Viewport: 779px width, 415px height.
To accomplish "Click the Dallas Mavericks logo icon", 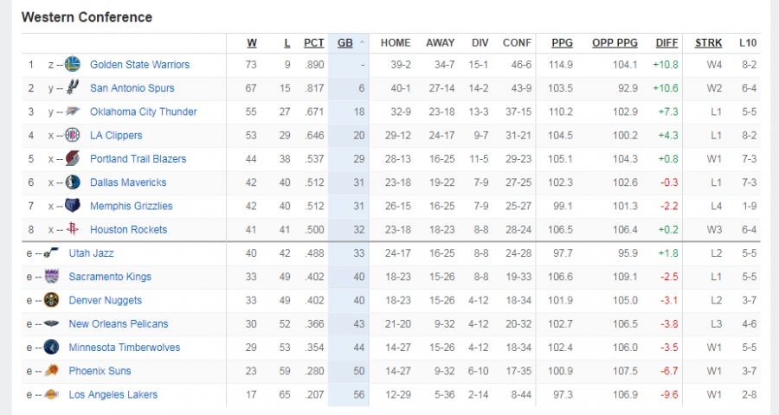I will coord(72,182).
